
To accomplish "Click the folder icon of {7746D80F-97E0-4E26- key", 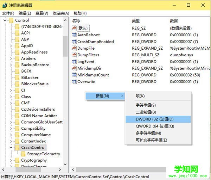I will tap(17, 27).
